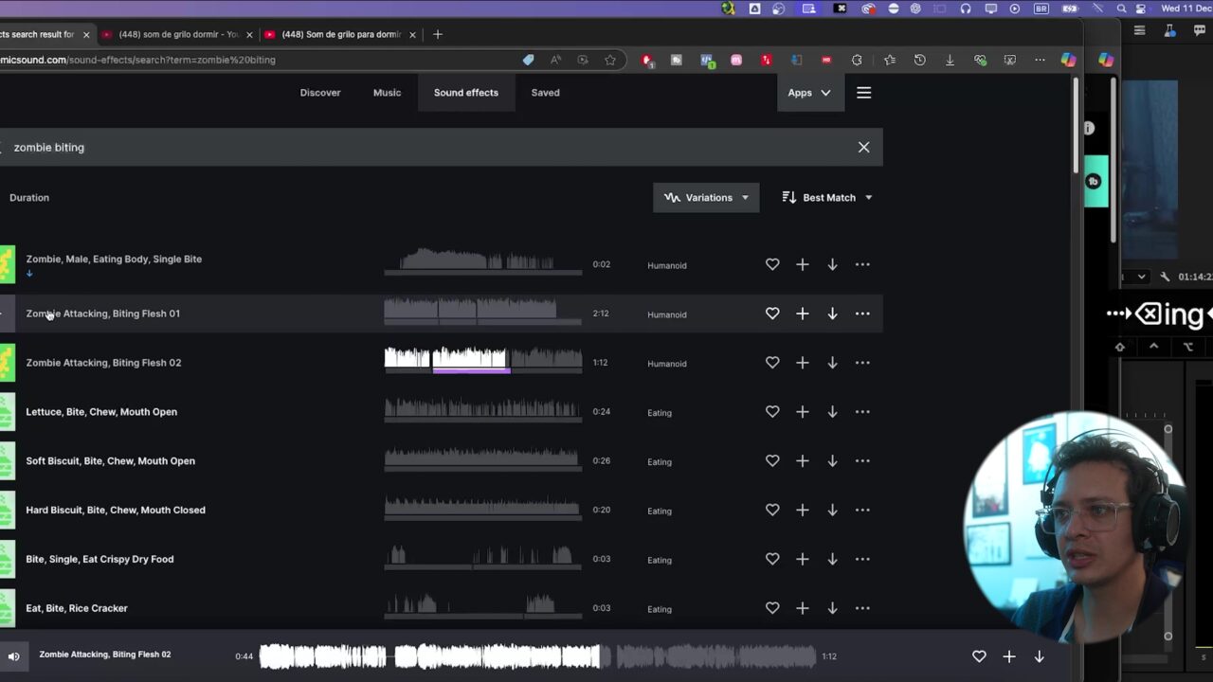Open more options for Hard Biscuit track
This screenshot has width=1213, height=682.
[x=862, y=511]
